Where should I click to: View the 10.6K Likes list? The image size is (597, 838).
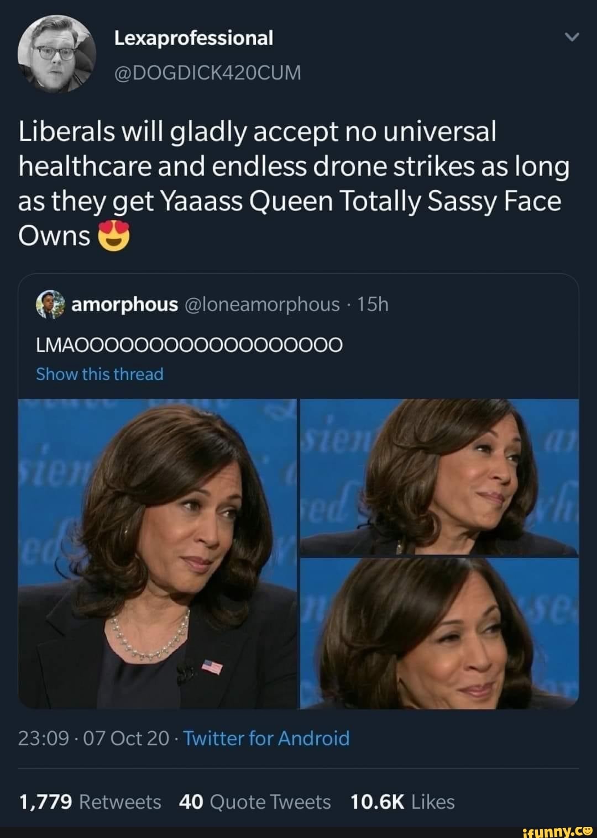pyautogui.click(x=402, y=802)
